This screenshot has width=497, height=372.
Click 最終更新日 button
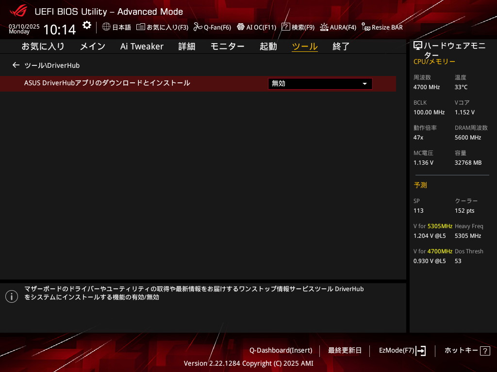pos(345,351)
